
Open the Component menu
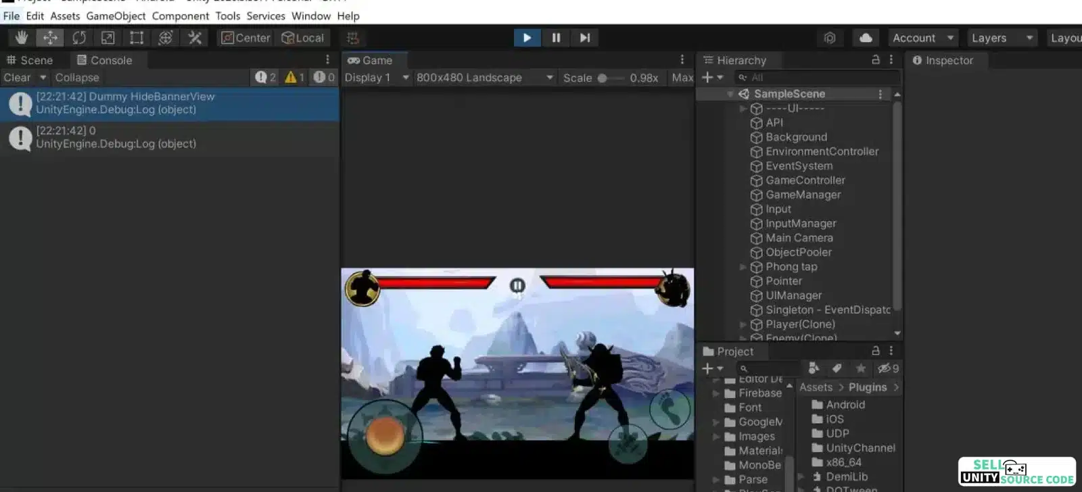point(181,16)
